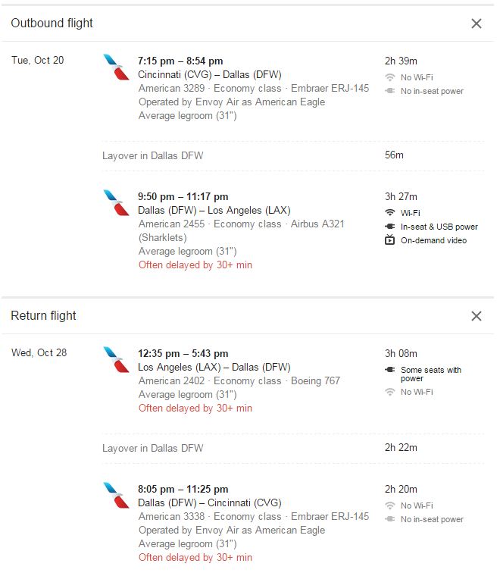Click No Wi-Fi icon on 7:15 pm flight

390,77
